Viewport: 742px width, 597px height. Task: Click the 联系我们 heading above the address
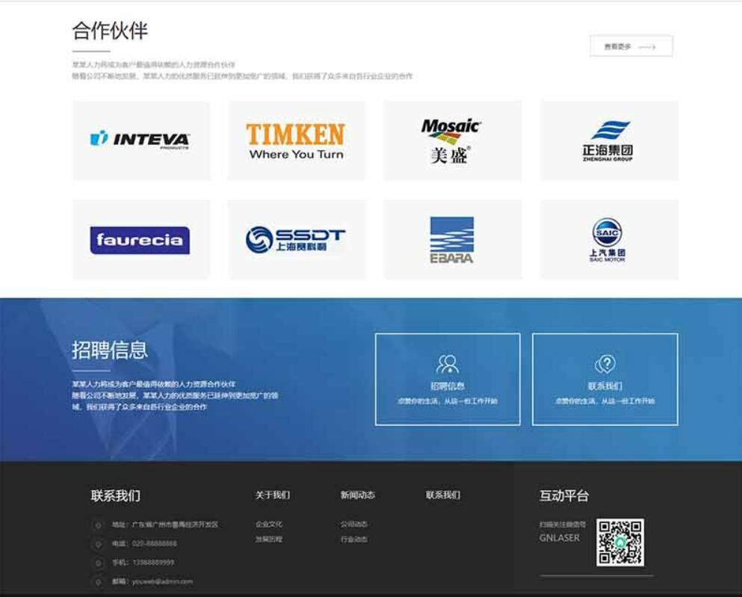tap(116, 496)
